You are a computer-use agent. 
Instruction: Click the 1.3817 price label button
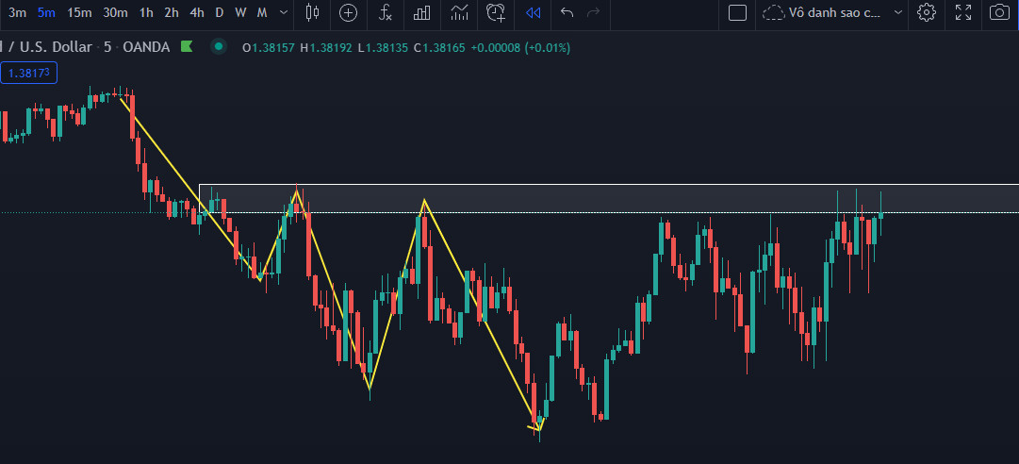(x=29, y=73)
